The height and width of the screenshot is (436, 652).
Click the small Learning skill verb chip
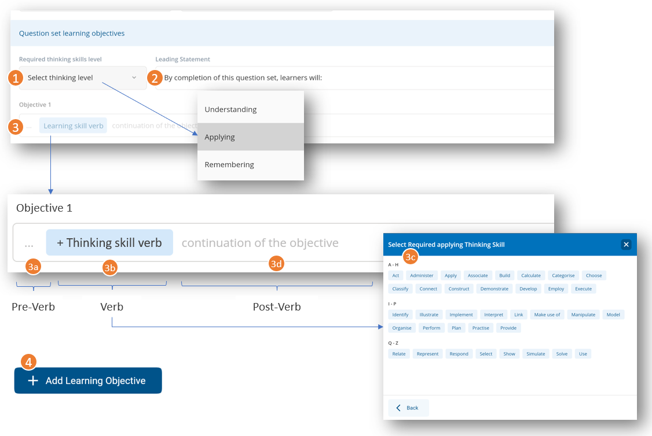[73, 126]
